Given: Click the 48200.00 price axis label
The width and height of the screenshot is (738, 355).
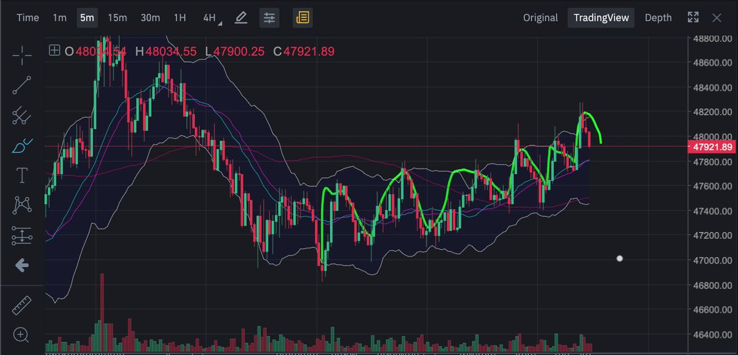Looking at the screenshot, I should coord(712,112).
